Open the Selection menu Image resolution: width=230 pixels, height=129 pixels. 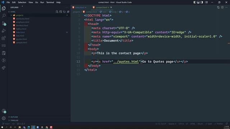(22, 3)
